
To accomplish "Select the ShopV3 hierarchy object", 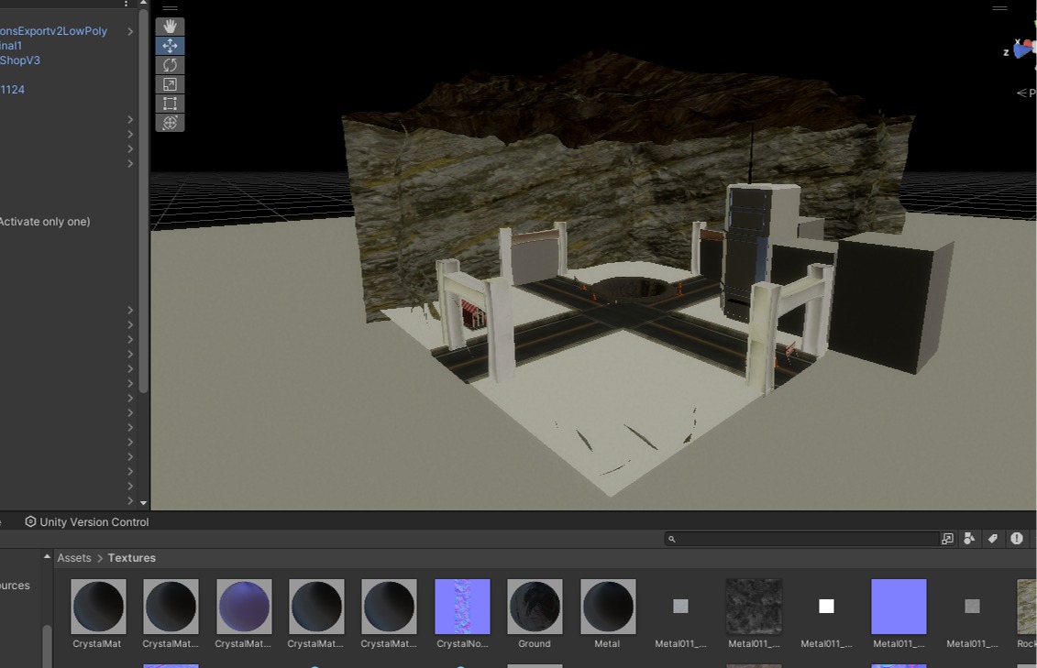I will (x=20, y=60).
